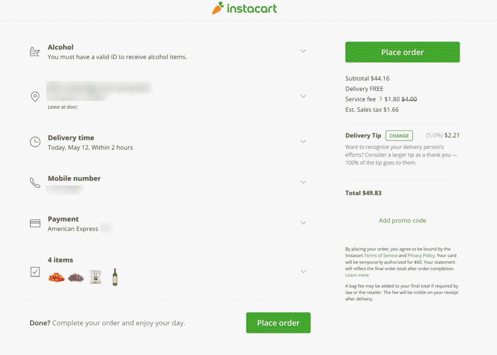Open the Add promo code link

pos(402,221)
